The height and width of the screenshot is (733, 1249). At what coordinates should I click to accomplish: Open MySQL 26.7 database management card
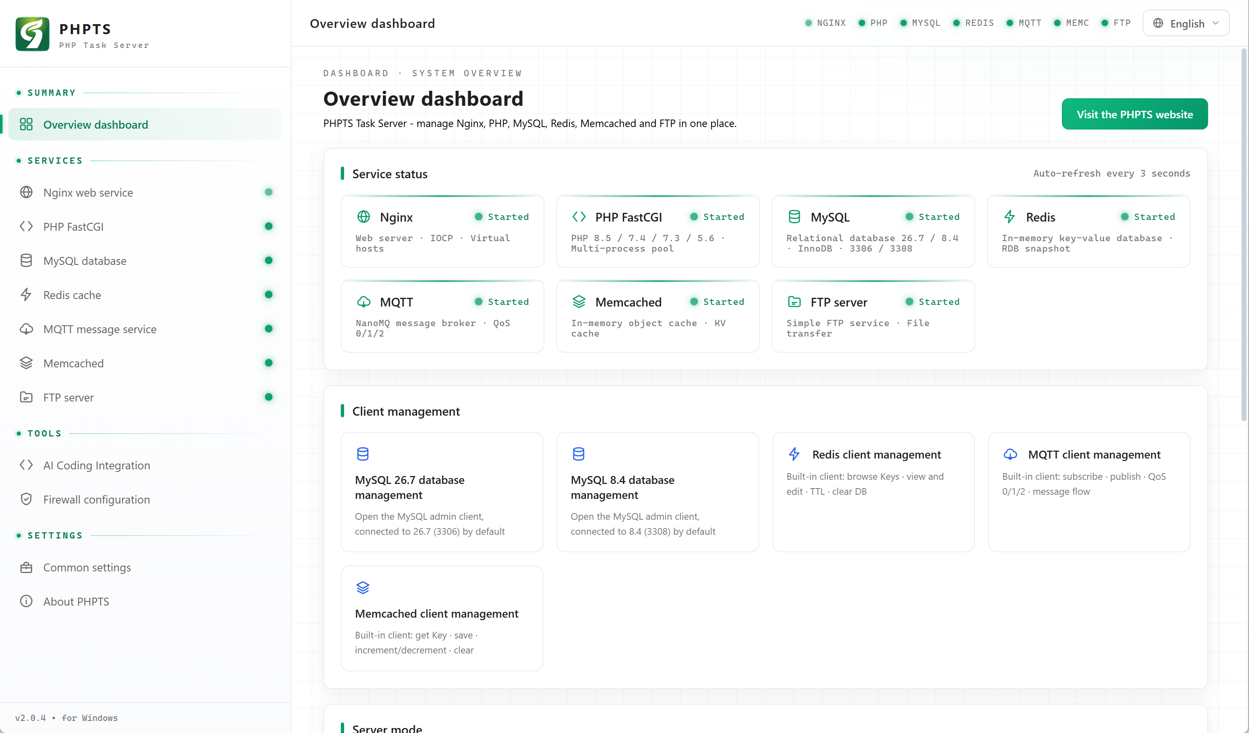442,491
